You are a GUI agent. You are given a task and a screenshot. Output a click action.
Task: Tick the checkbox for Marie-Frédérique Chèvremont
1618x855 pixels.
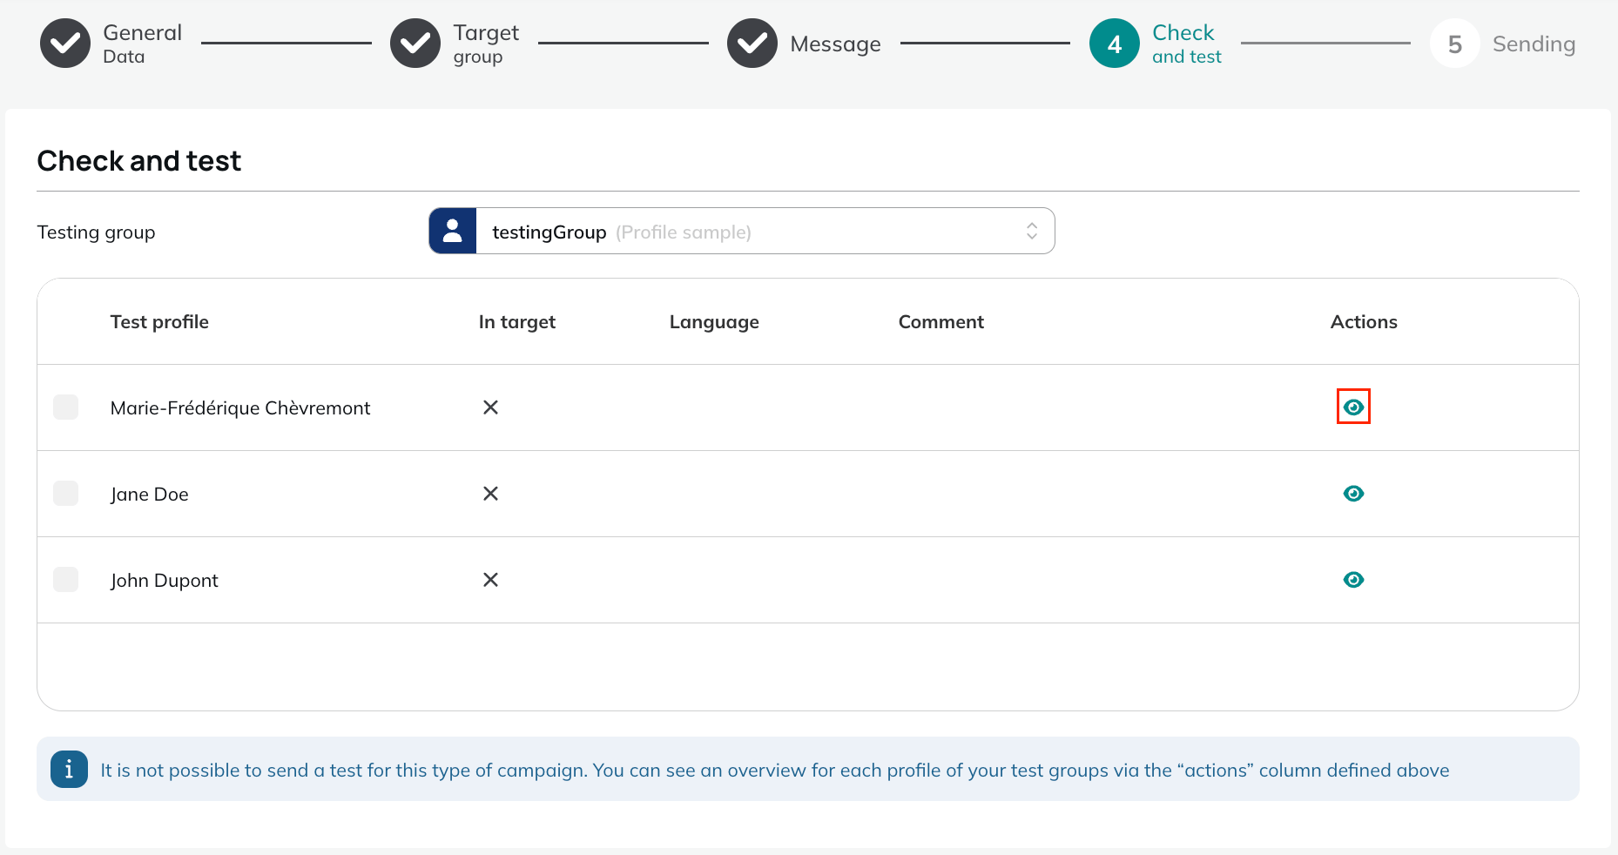[65, 407]
